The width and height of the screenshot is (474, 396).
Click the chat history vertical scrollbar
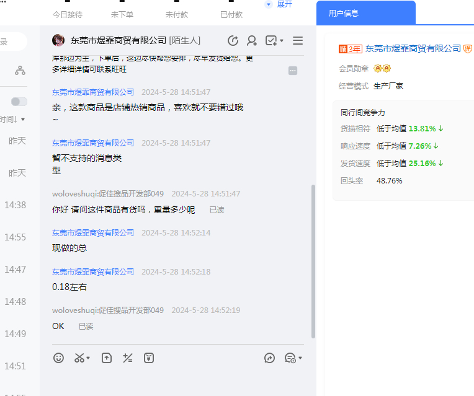pyautogui.click(x=313, y=260)
